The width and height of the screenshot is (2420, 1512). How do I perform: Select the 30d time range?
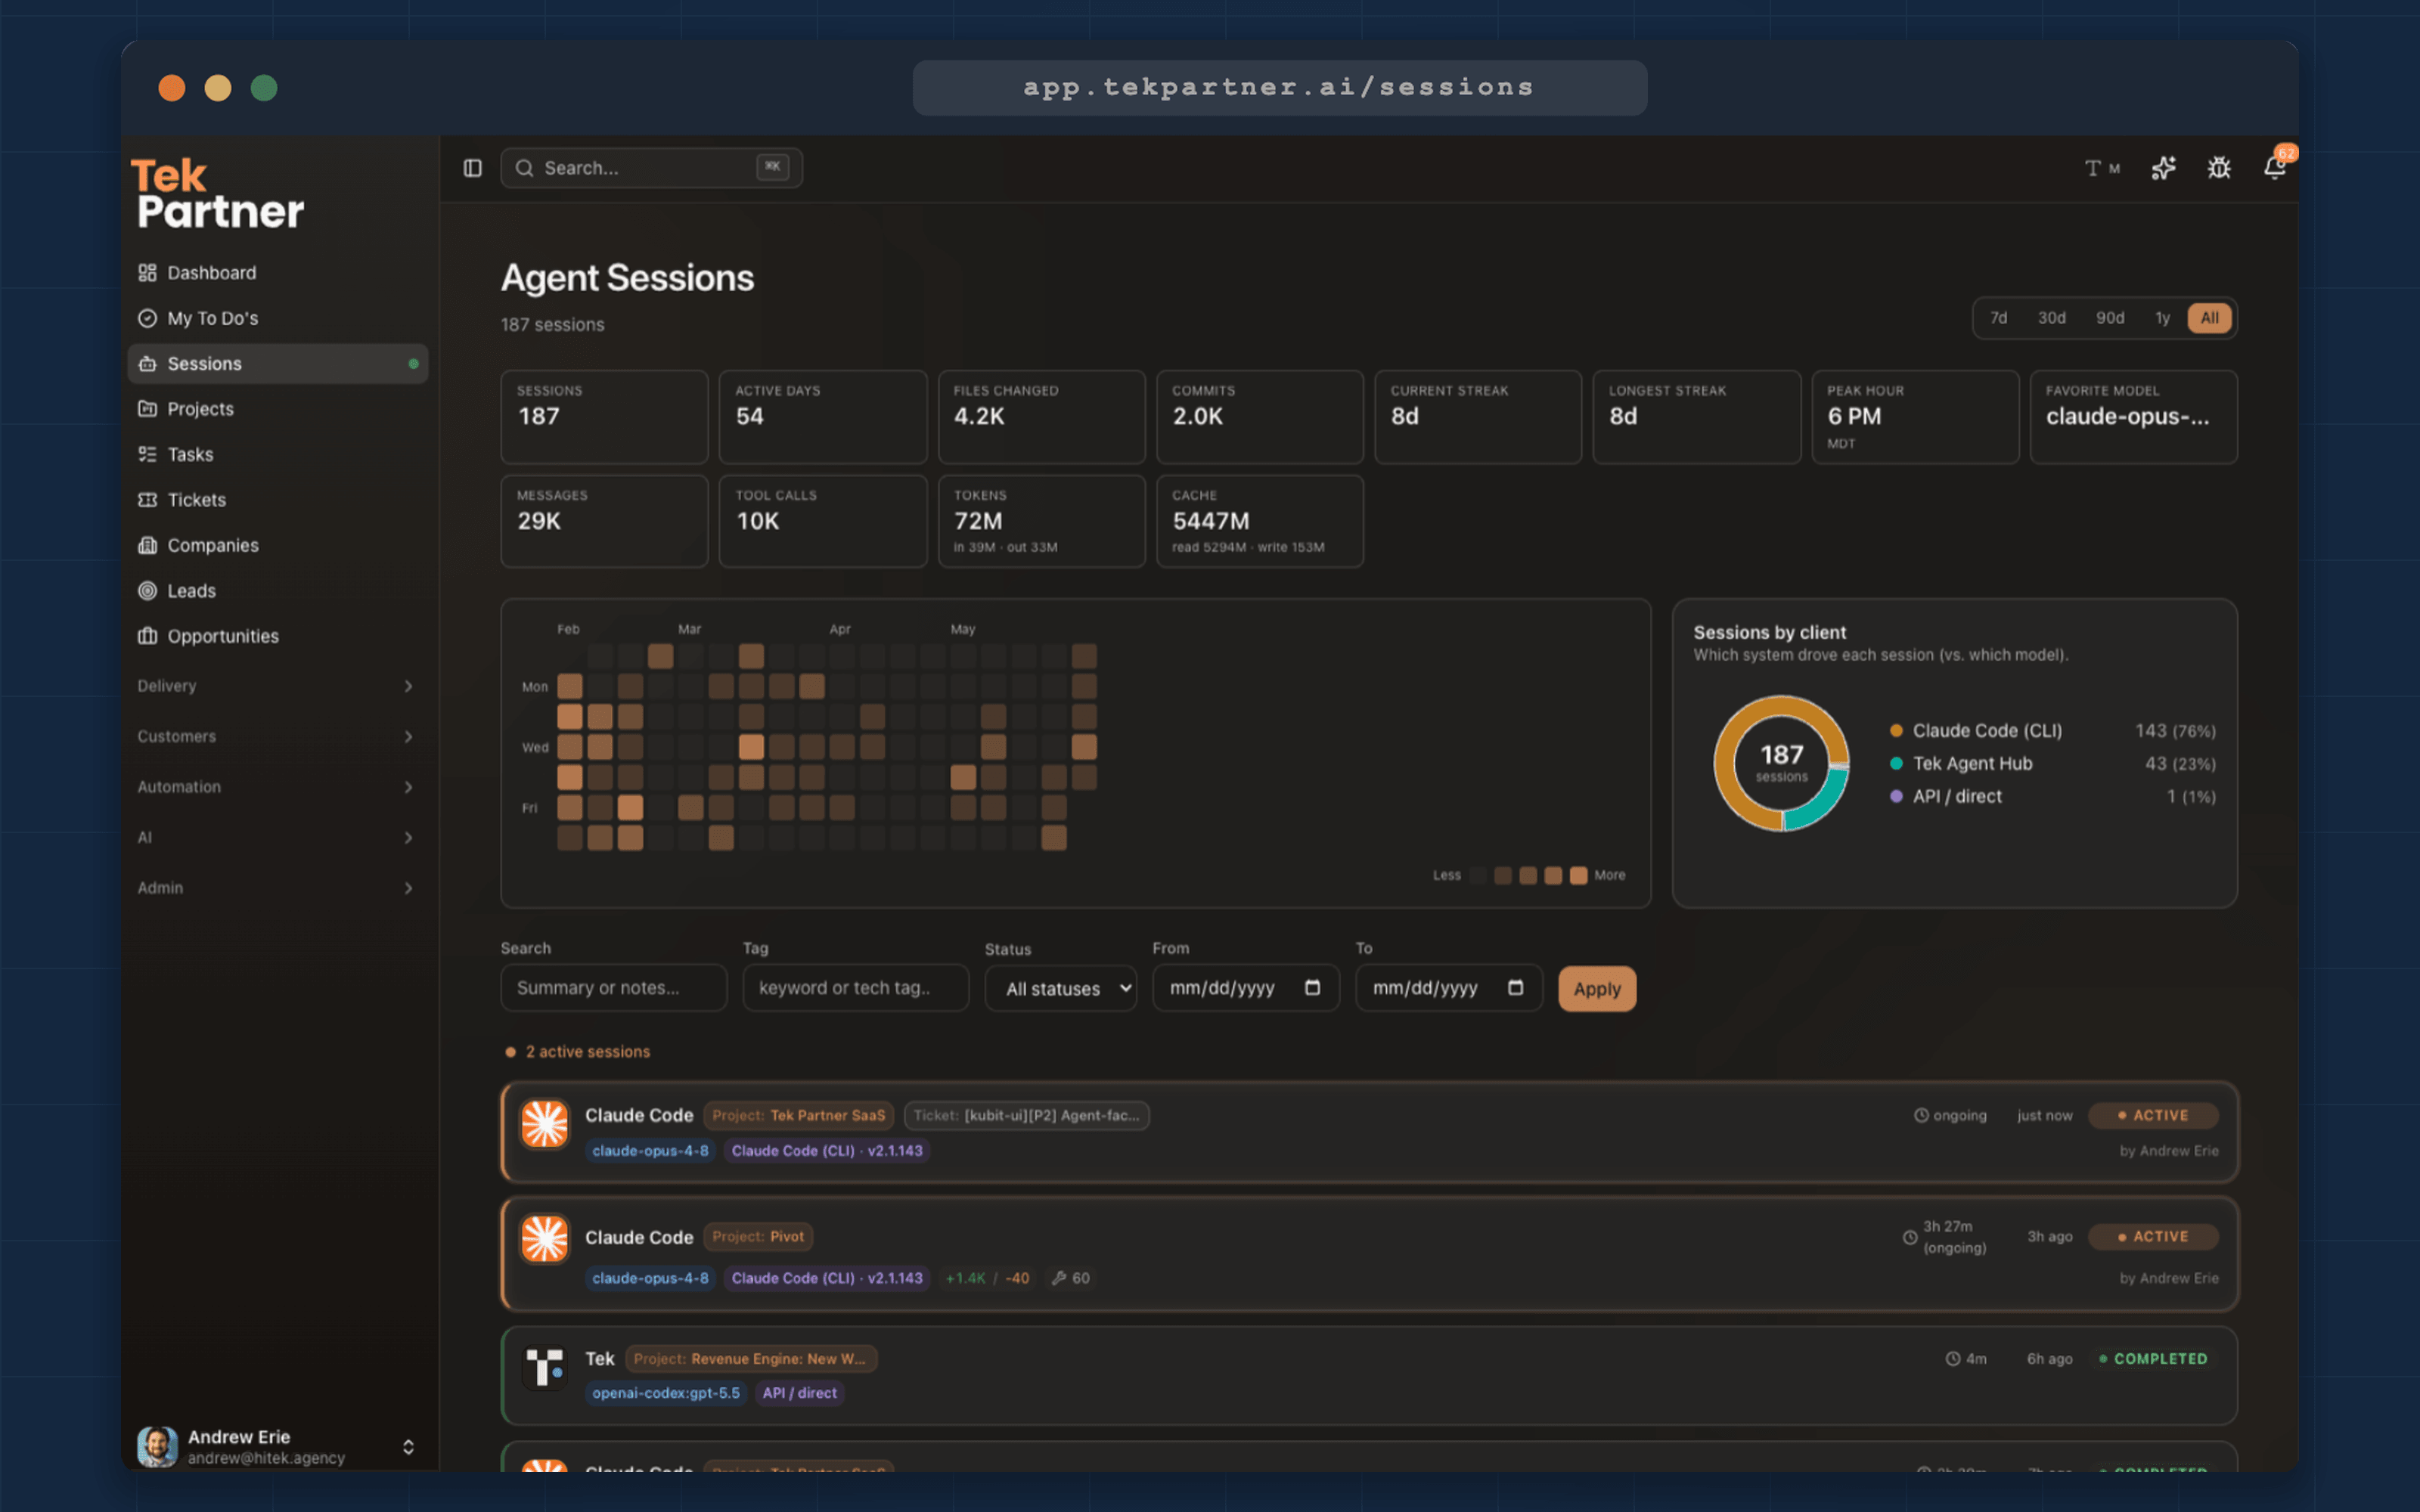coord(2052,318)
